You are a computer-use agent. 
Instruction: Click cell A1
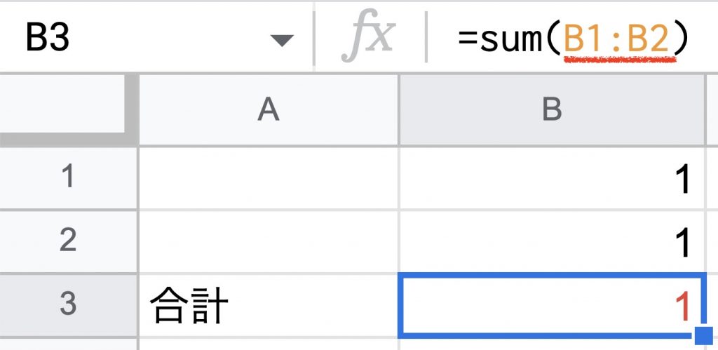269,178
